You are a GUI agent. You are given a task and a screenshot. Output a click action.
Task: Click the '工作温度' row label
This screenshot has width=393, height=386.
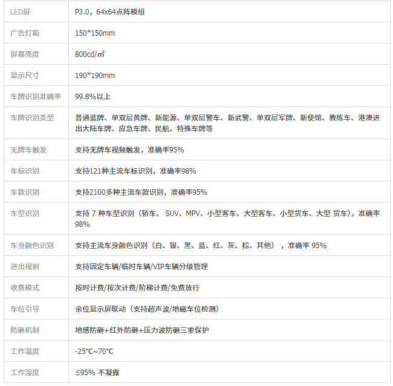[25, 352]
